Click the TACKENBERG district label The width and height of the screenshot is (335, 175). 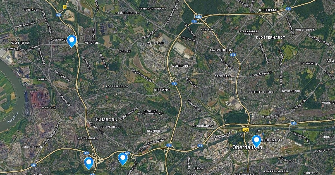point(221,50)
